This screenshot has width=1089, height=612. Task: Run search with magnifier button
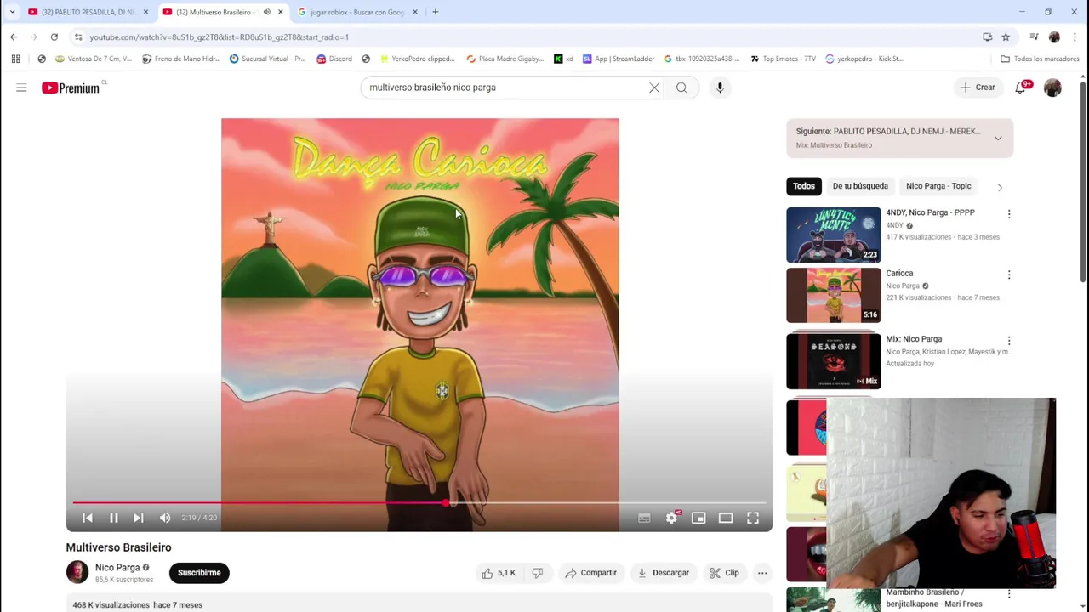[x=681, y=88]
